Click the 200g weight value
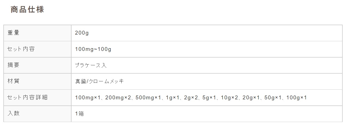 point(82,33)
